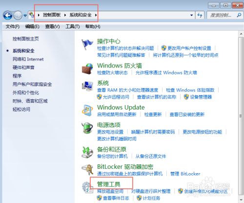Click the Refresh button beside address bar
Image resolution: width=244 pixels, height=203 pixels.
click(200, 15)
